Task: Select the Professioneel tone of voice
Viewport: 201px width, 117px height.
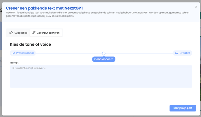Action: (23, 53)
